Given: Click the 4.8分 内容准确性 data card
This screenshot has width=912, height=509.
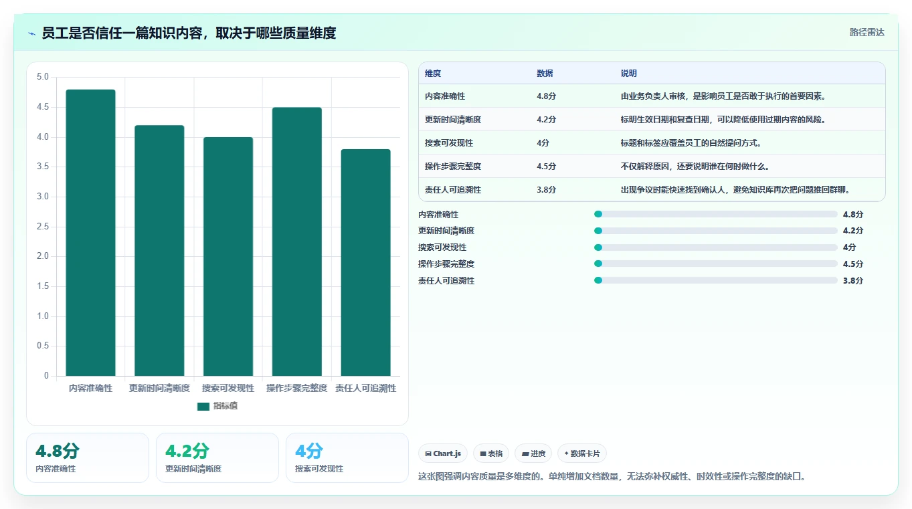Looking at the screenshot, I should 88,457.
